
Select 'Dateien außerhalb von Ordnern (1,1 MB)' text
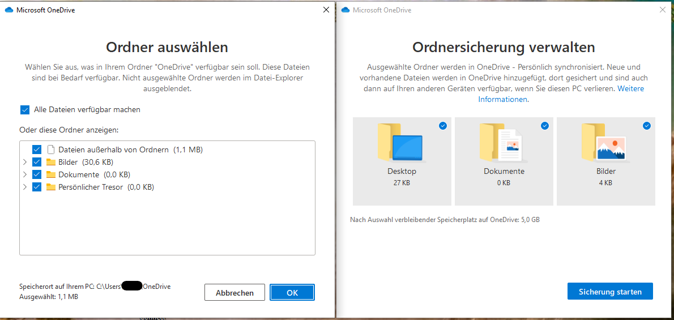[x=131, y=150]
